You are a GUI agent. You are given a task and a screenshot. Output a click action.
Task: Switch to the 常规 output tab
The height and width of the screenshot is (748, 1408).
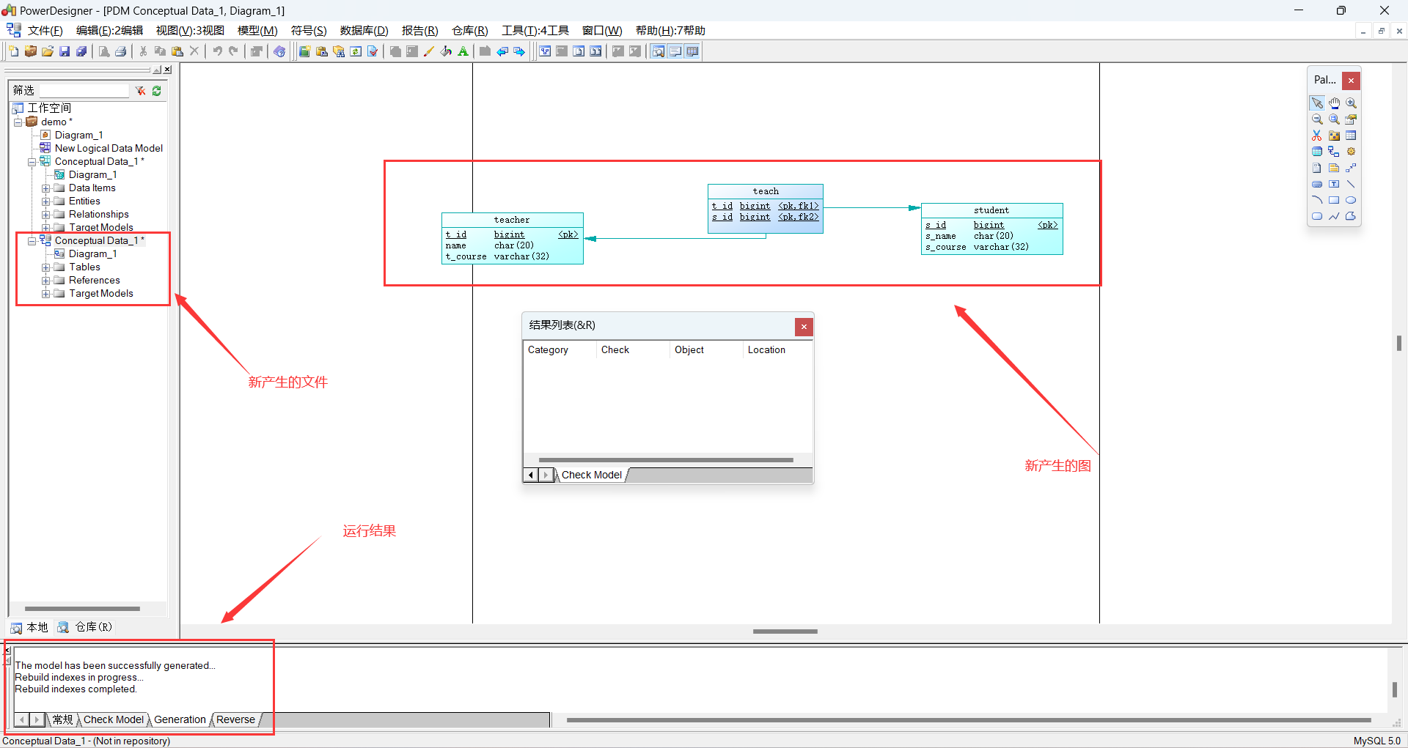coord(63,719)
